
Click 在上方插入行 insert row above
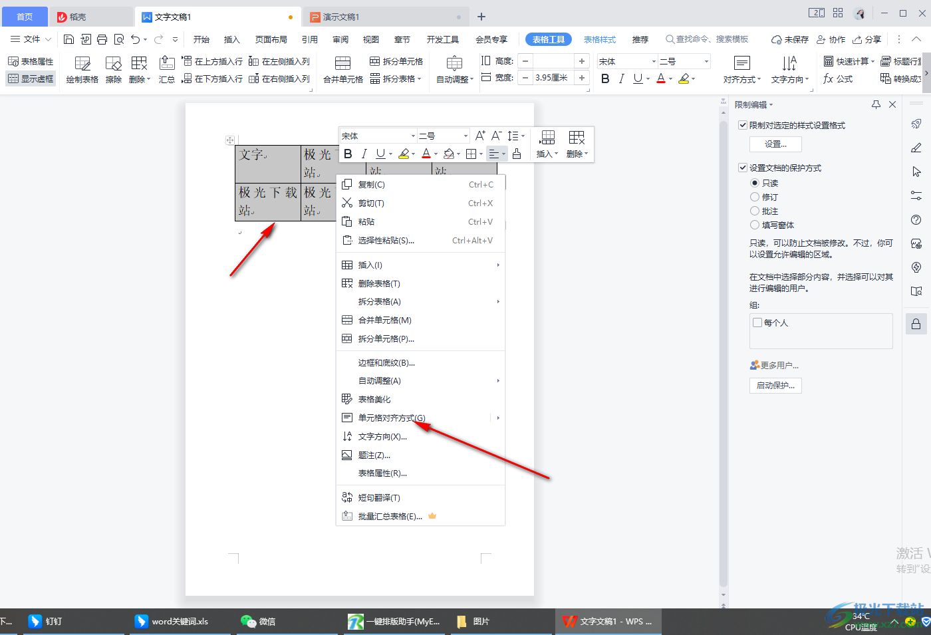tap(212, 61)
